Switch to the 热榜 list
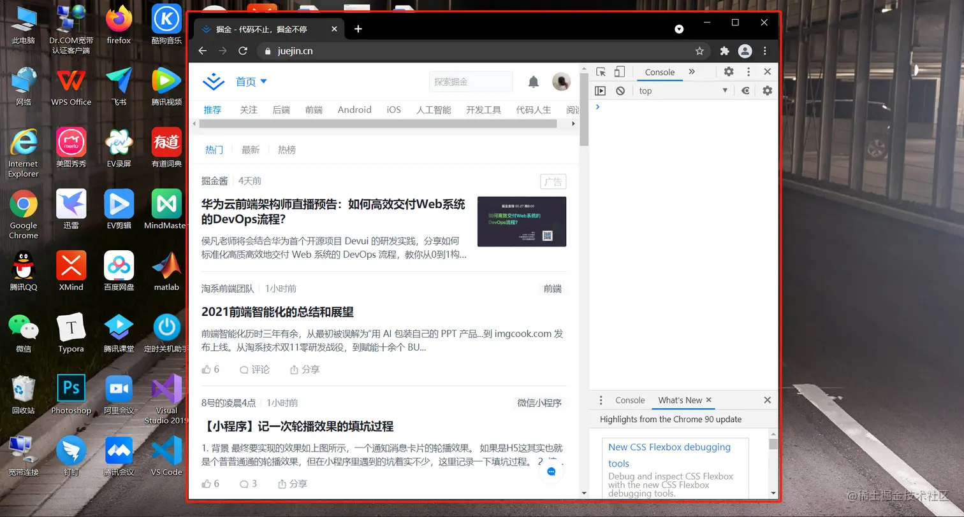 tap(287, 150)
